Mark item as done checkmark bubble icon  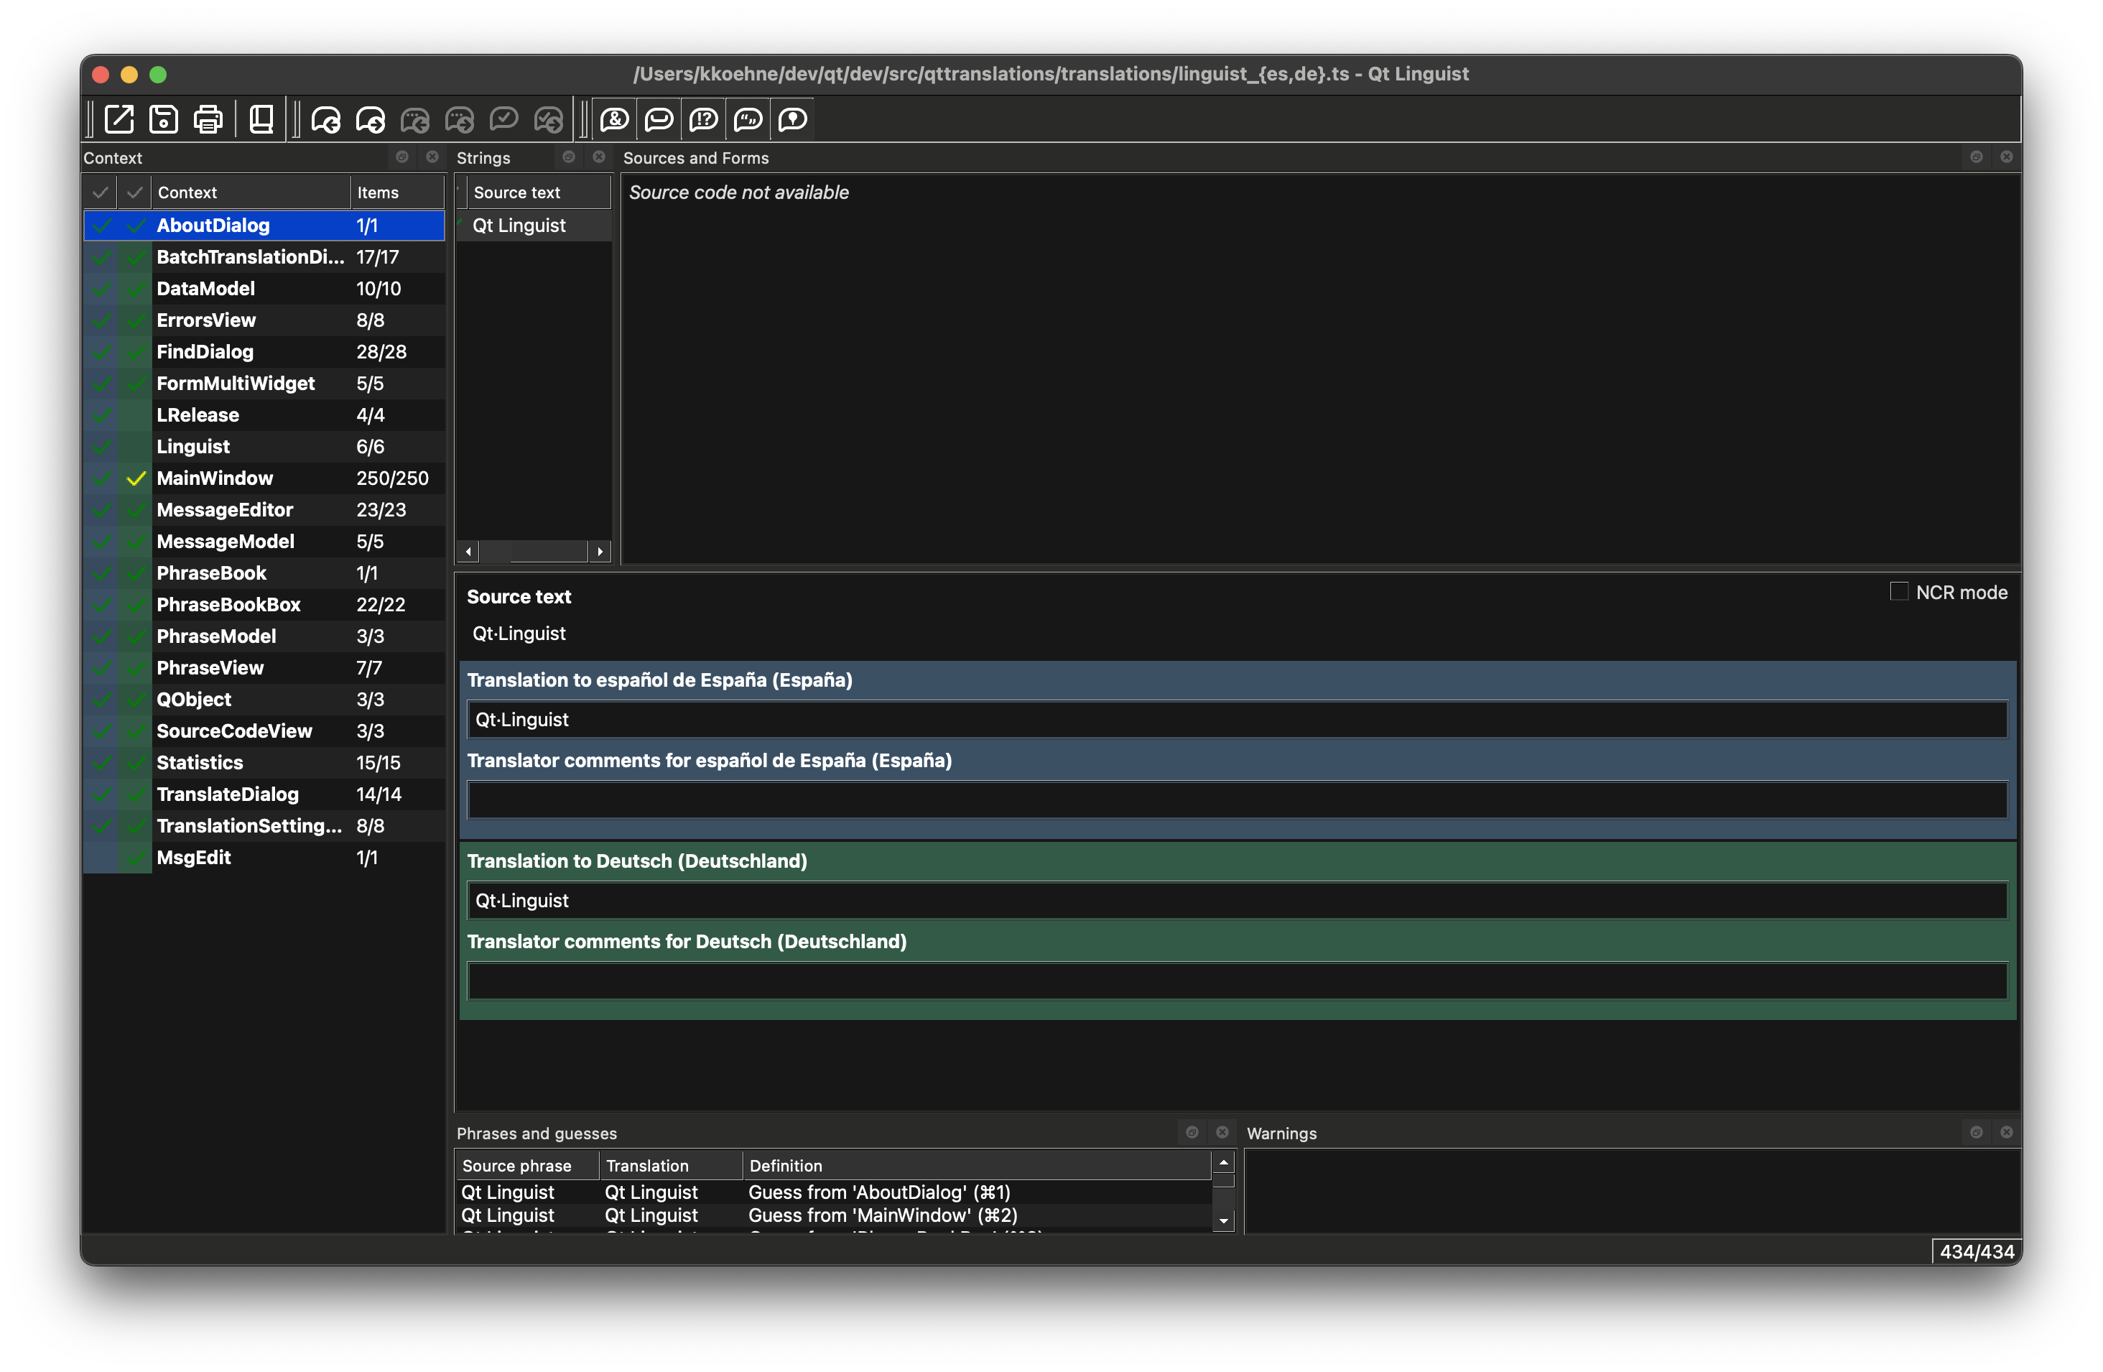click(503, 119)
